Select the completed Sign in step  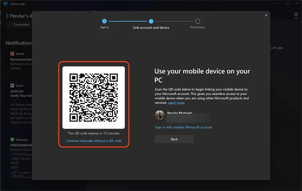(104, 21)
